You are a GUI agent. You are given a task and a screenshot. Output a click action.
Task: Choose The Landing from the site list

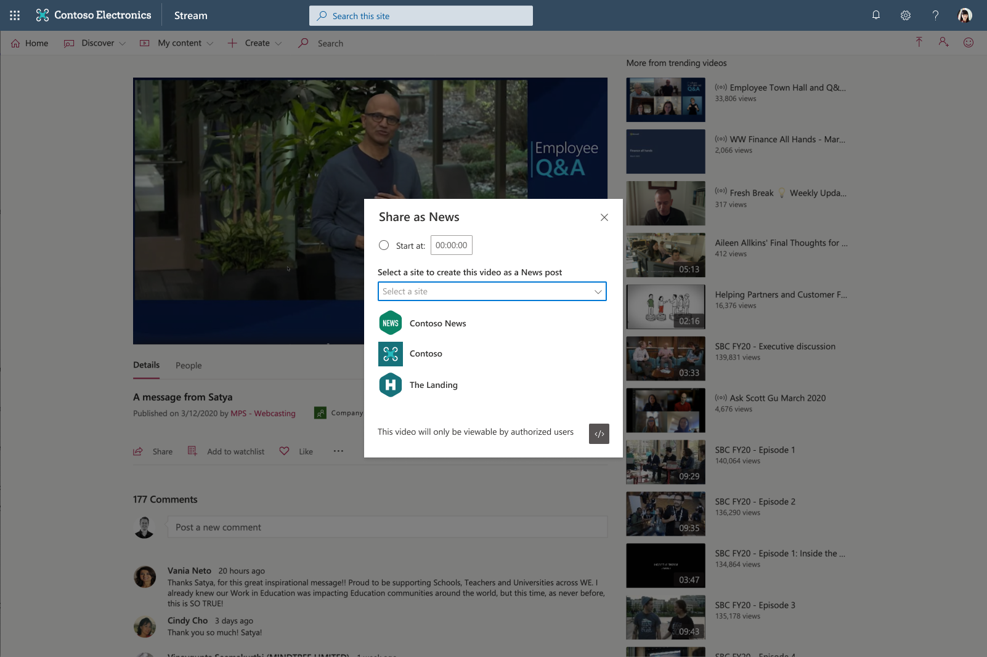click(434, 385)
